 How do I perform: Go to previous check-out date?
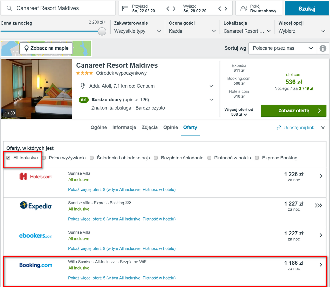pyautogui.click(x=220, y=9)
